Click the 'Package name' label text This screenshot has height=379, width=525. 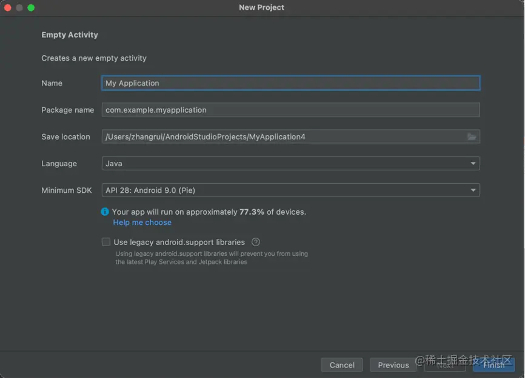[x=68, y=110]
